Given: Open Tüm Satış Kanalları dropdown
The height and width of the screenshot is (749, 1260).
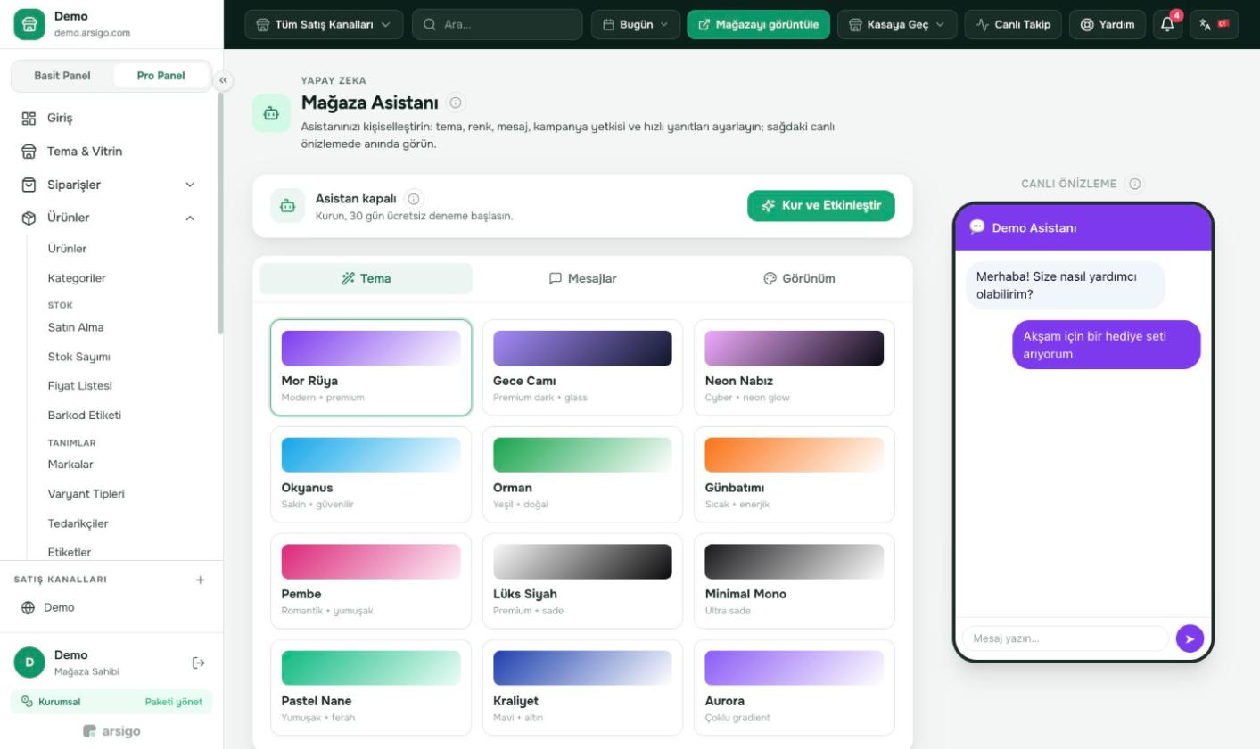Looking at the screenshot, I should 324,24.
